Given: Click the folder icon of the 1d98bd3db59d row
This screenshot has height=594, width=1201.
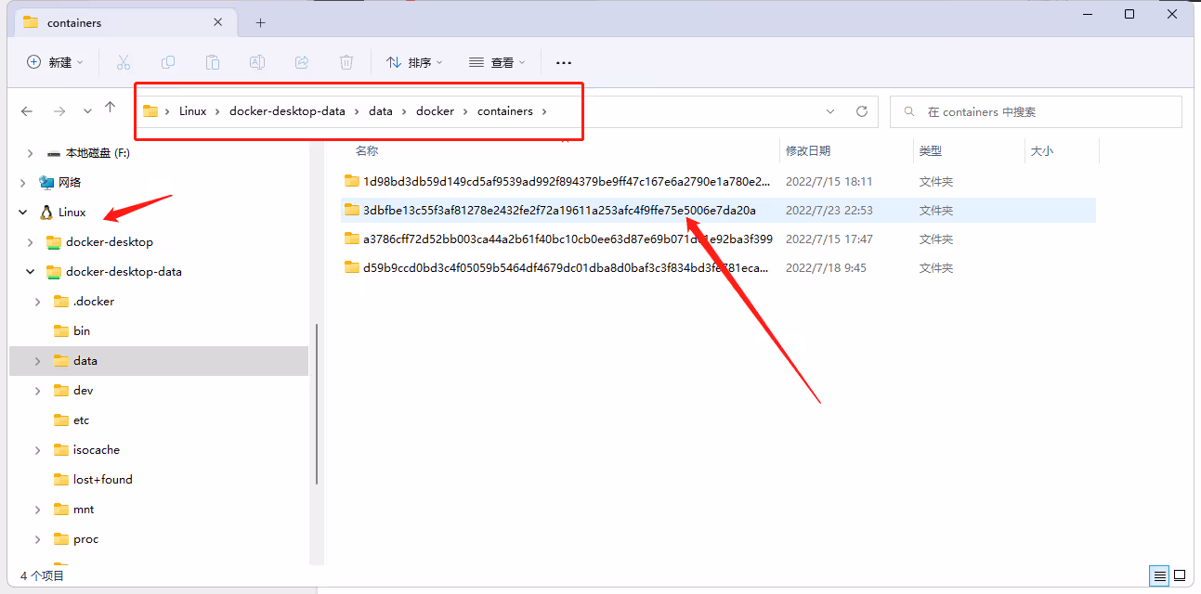Looking at the screenshot, I should 352,181.
